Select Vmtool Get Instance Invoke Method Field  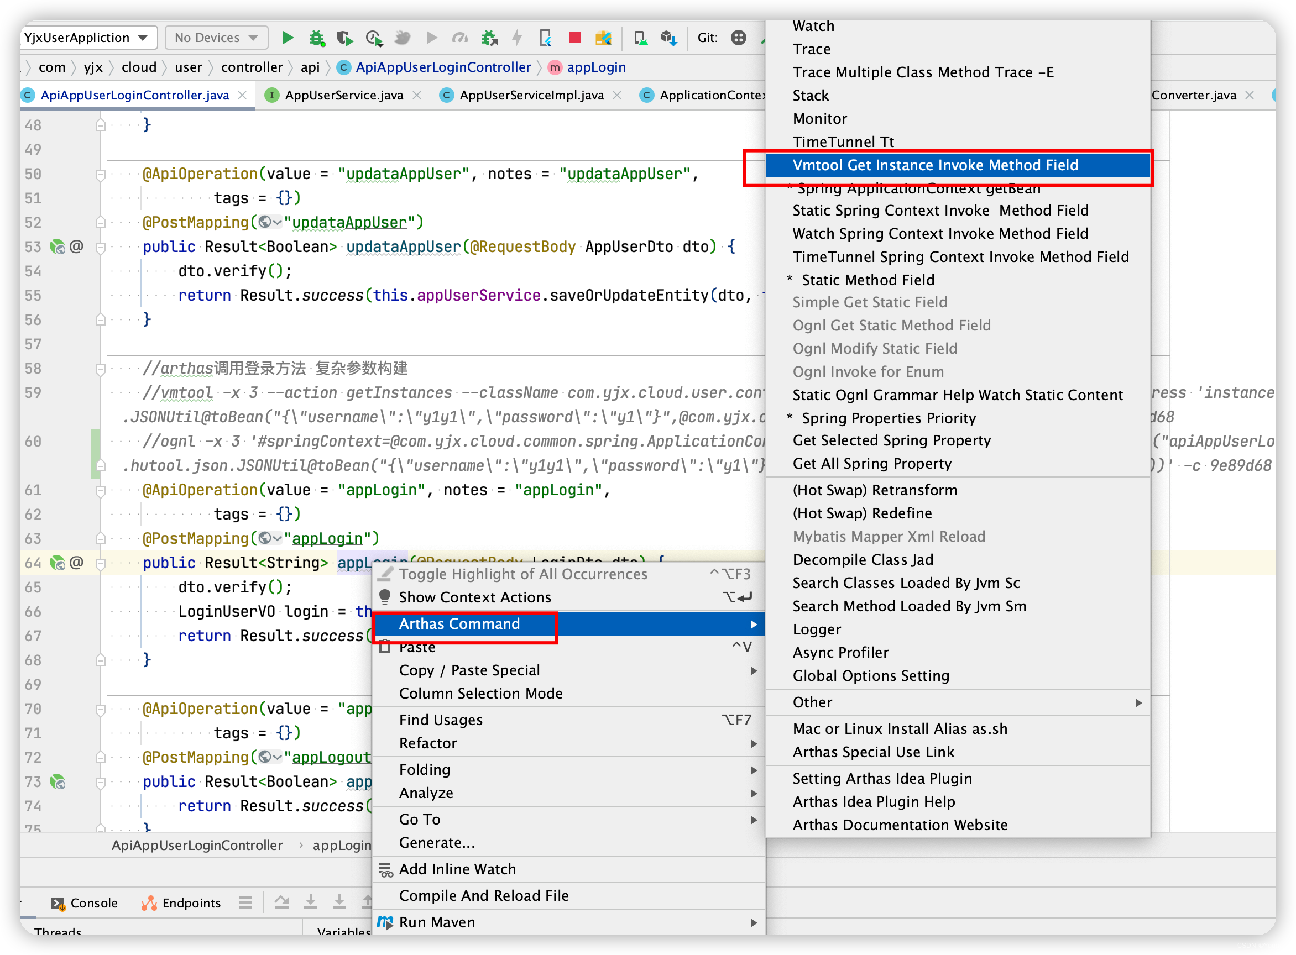[x=958, y=165]
